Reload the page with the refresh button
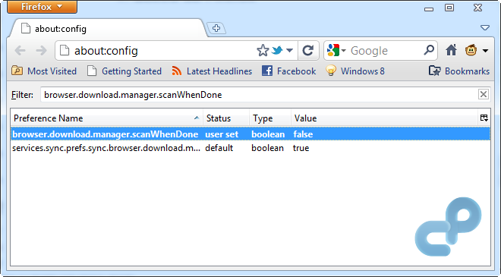Screen dimensions: 501x277 308,51
